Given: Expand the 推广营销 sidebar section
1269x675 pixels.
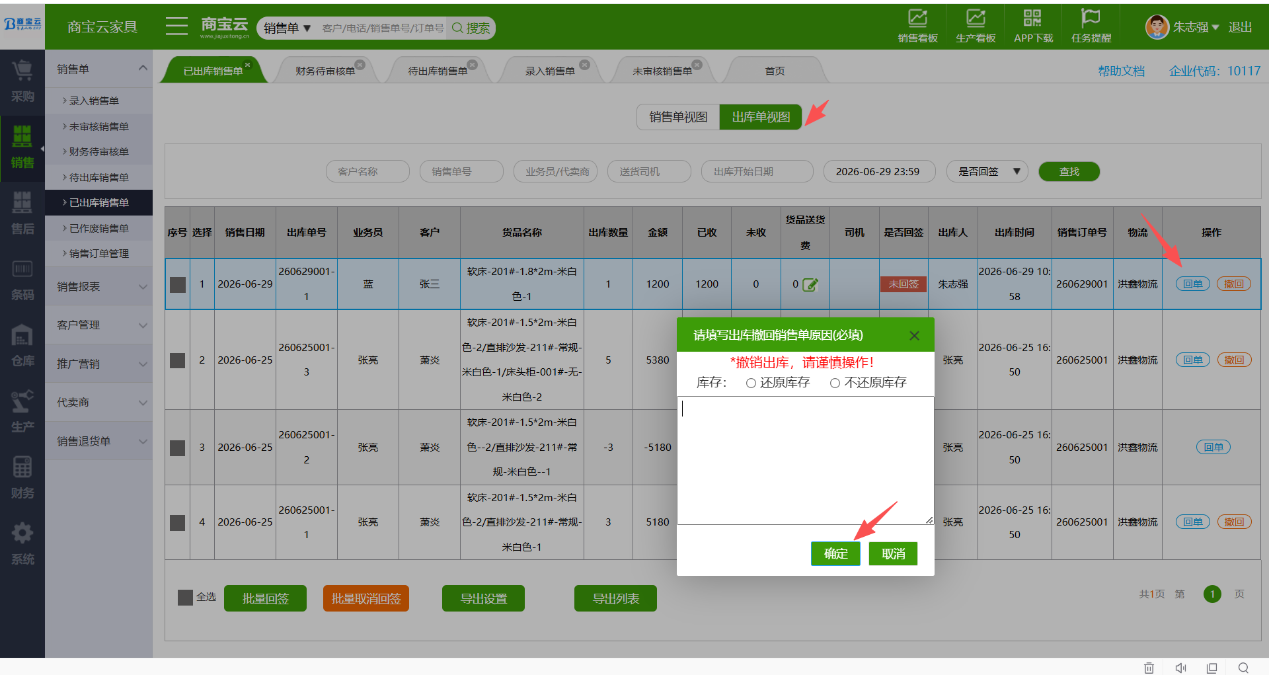Looking at the screenshot, I should 143,364.
